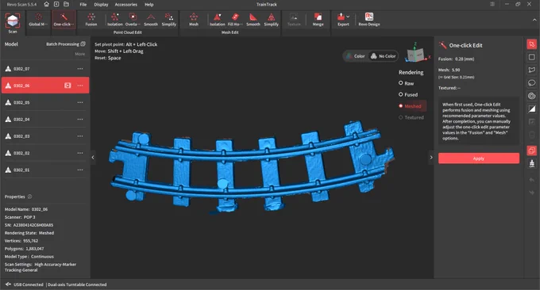Click the clean-up stamp icon
The image size is (540, 290).
(532, 163)
